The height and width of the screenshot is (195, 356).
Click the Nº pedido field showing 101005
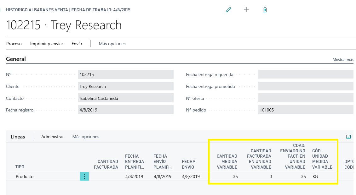click(x=306, y=110)
